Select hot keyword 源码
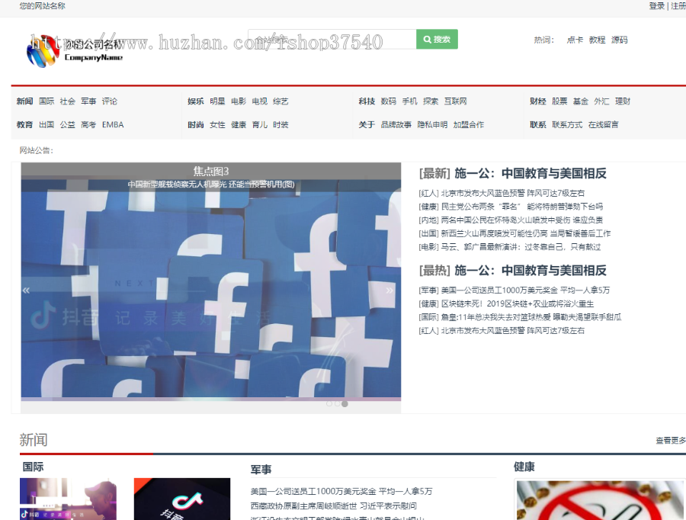This screenshot has width=686, height=520. coord(619,40)
